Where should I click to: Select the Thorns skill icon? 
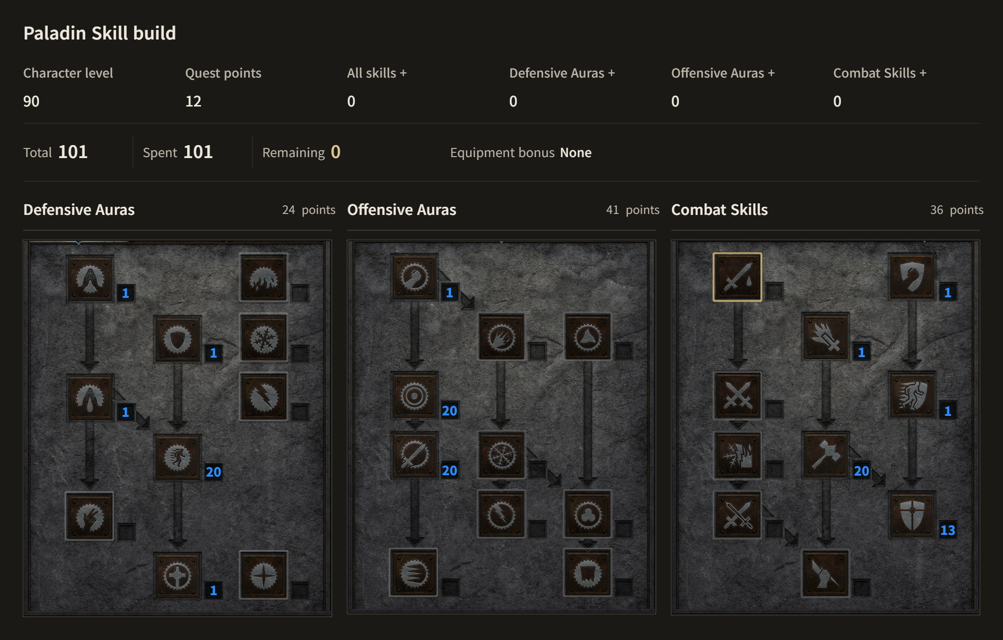[x=588, y=337]
